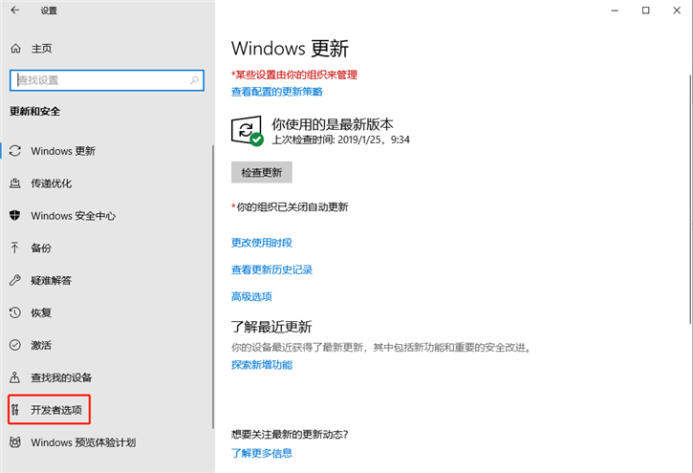Click the sidebar vertical scrollbar
The width and height of the screenshot is (693, 473).
[x=213, y=287]
